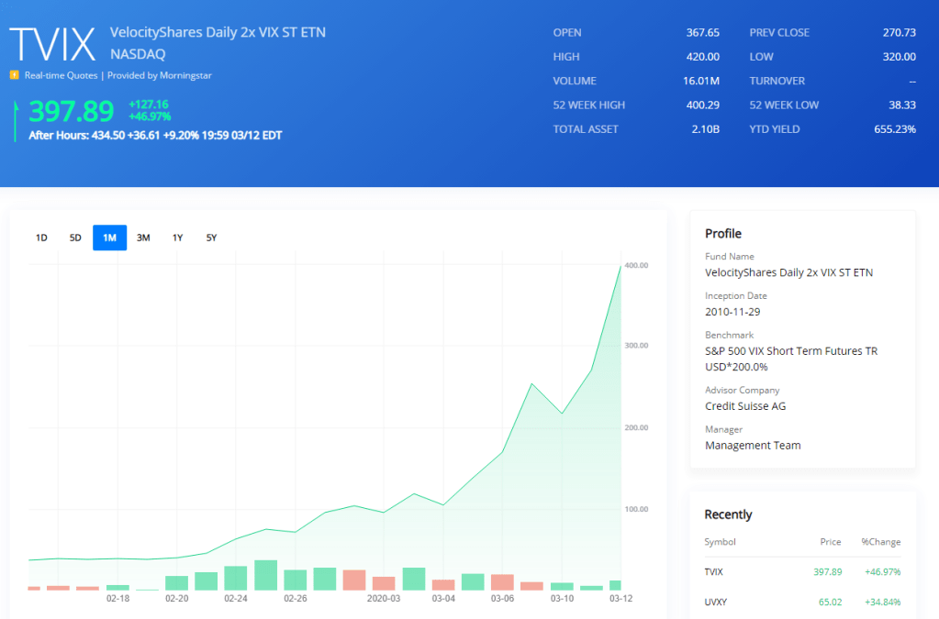Click the VelocityShares Daily 2x VIX title
This screenshot has height=619, width=939.
pyautogui.click(x=218, y=32)
